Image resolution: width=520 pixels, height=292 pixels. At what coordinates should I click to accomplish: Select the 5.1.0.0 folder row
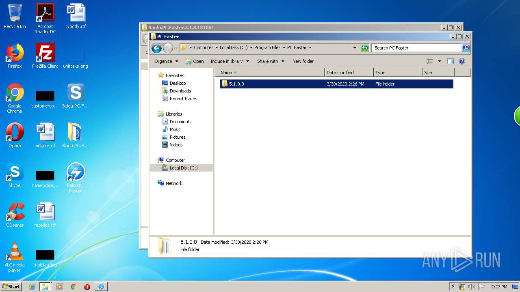pos(336,84)
